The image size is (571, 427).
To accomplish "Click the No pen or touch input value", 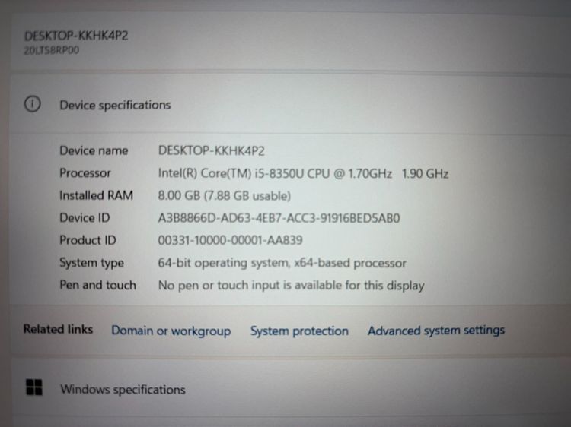I will [292, 286].
